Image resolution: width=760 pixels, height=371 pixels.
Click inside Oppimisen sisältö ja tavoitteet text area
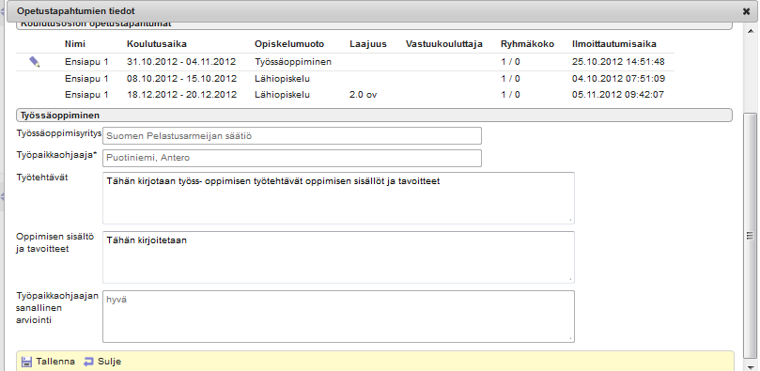coord(338,257)
